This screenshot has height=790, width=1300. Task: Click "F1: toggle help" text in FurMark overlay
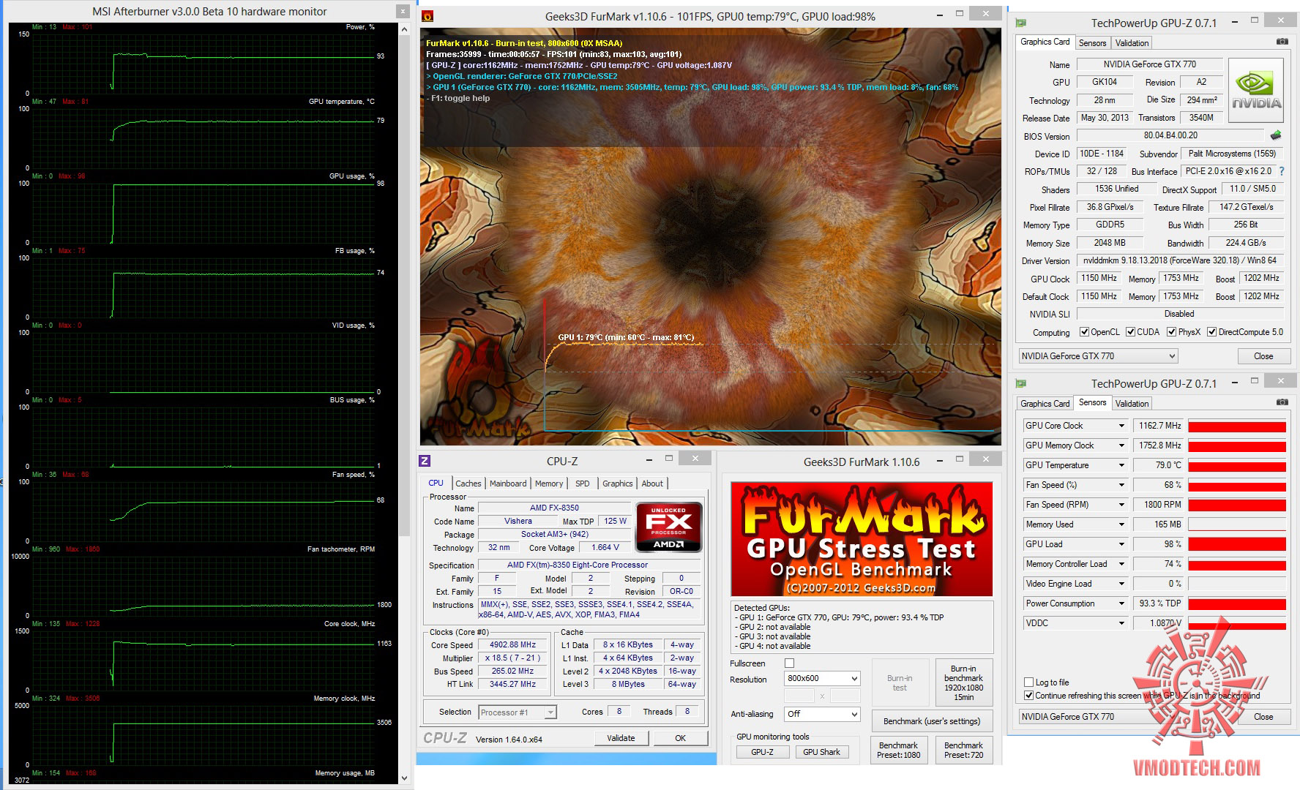(x=460, y=98)
